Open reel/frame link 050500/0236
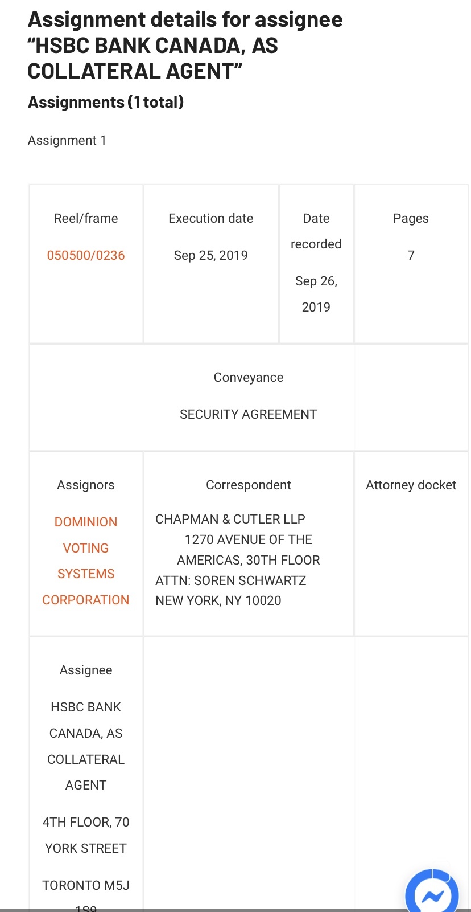Viewport: 471px width, 912px height. (x=86, y=255)
